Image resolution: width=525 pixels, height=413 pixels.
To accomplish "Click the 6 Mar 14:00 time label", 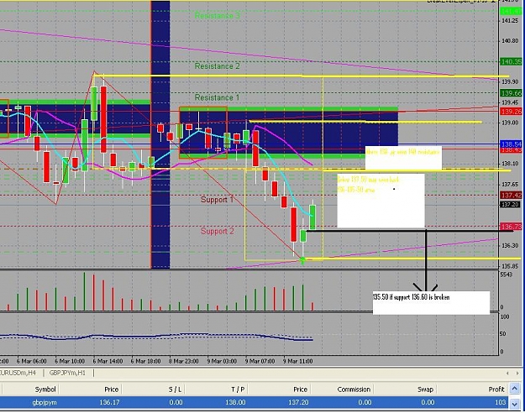I will (x=108, y=362).
